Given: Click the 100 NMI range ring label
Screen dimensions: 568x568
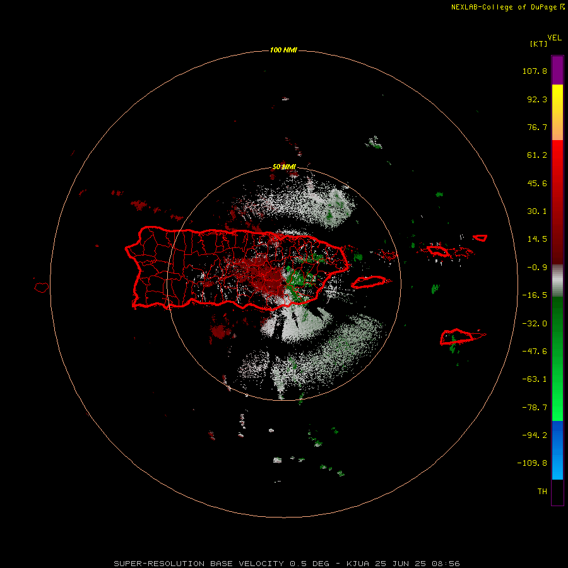Looking at the screenshot, I should [283, 50].
